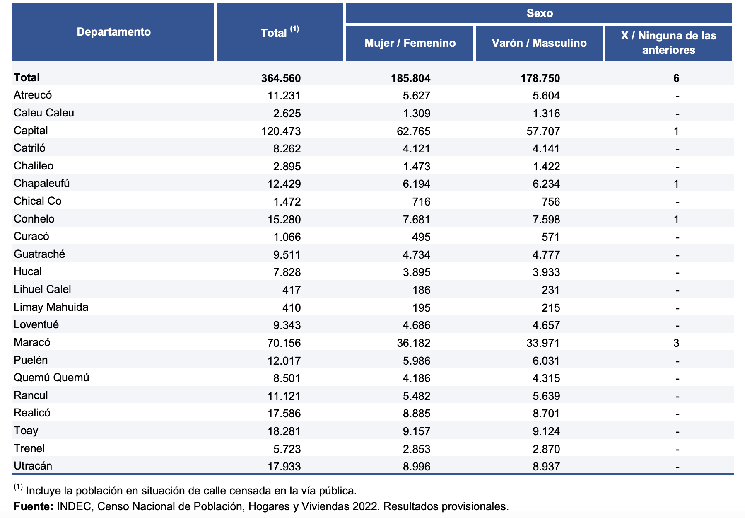Viewport: 745px width, 518px height.
Task: Select Toay total 18.281
Action: 284,431
